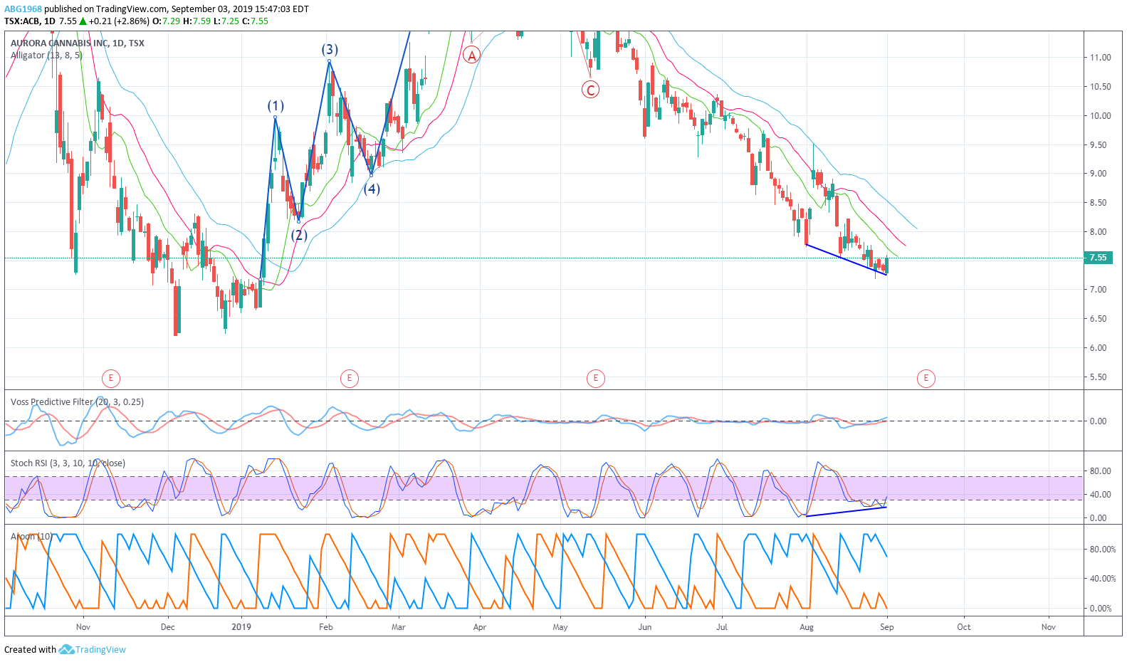
Task: Click the Nov label at right of time axis
Action: [x=1048, y=627]
